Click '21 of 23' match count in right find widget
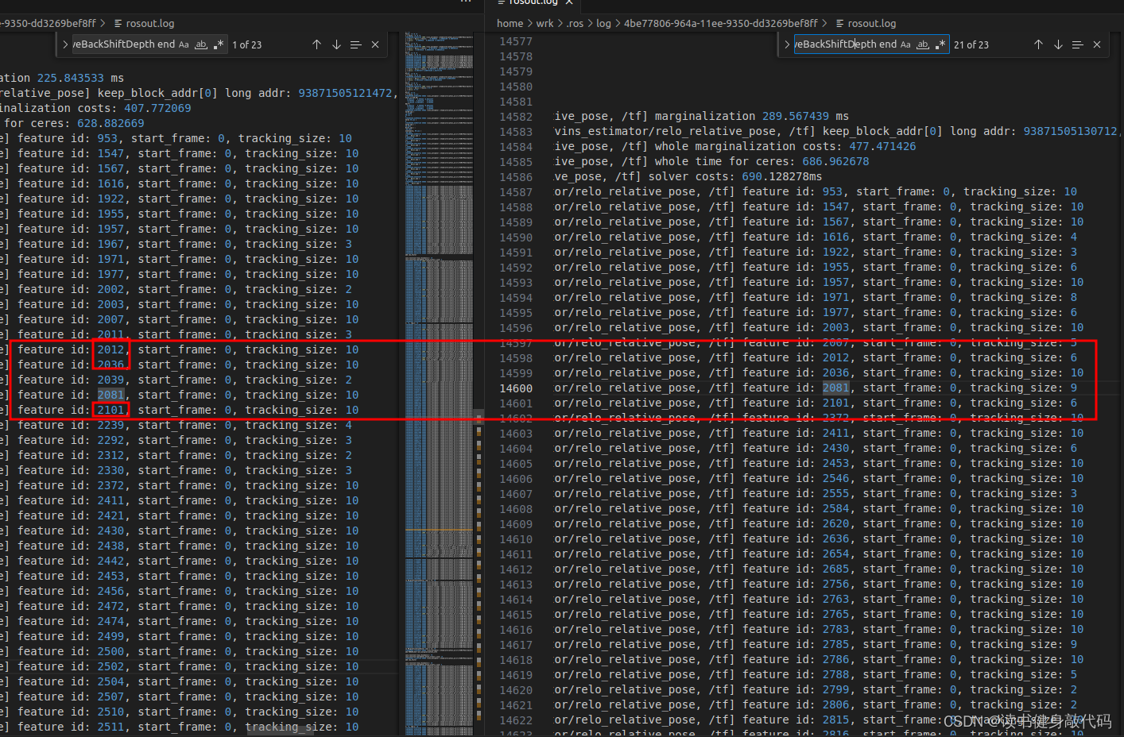 (971, 45)
